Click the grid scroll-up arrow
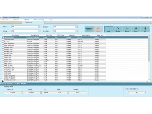 click(x=149, y=35)
